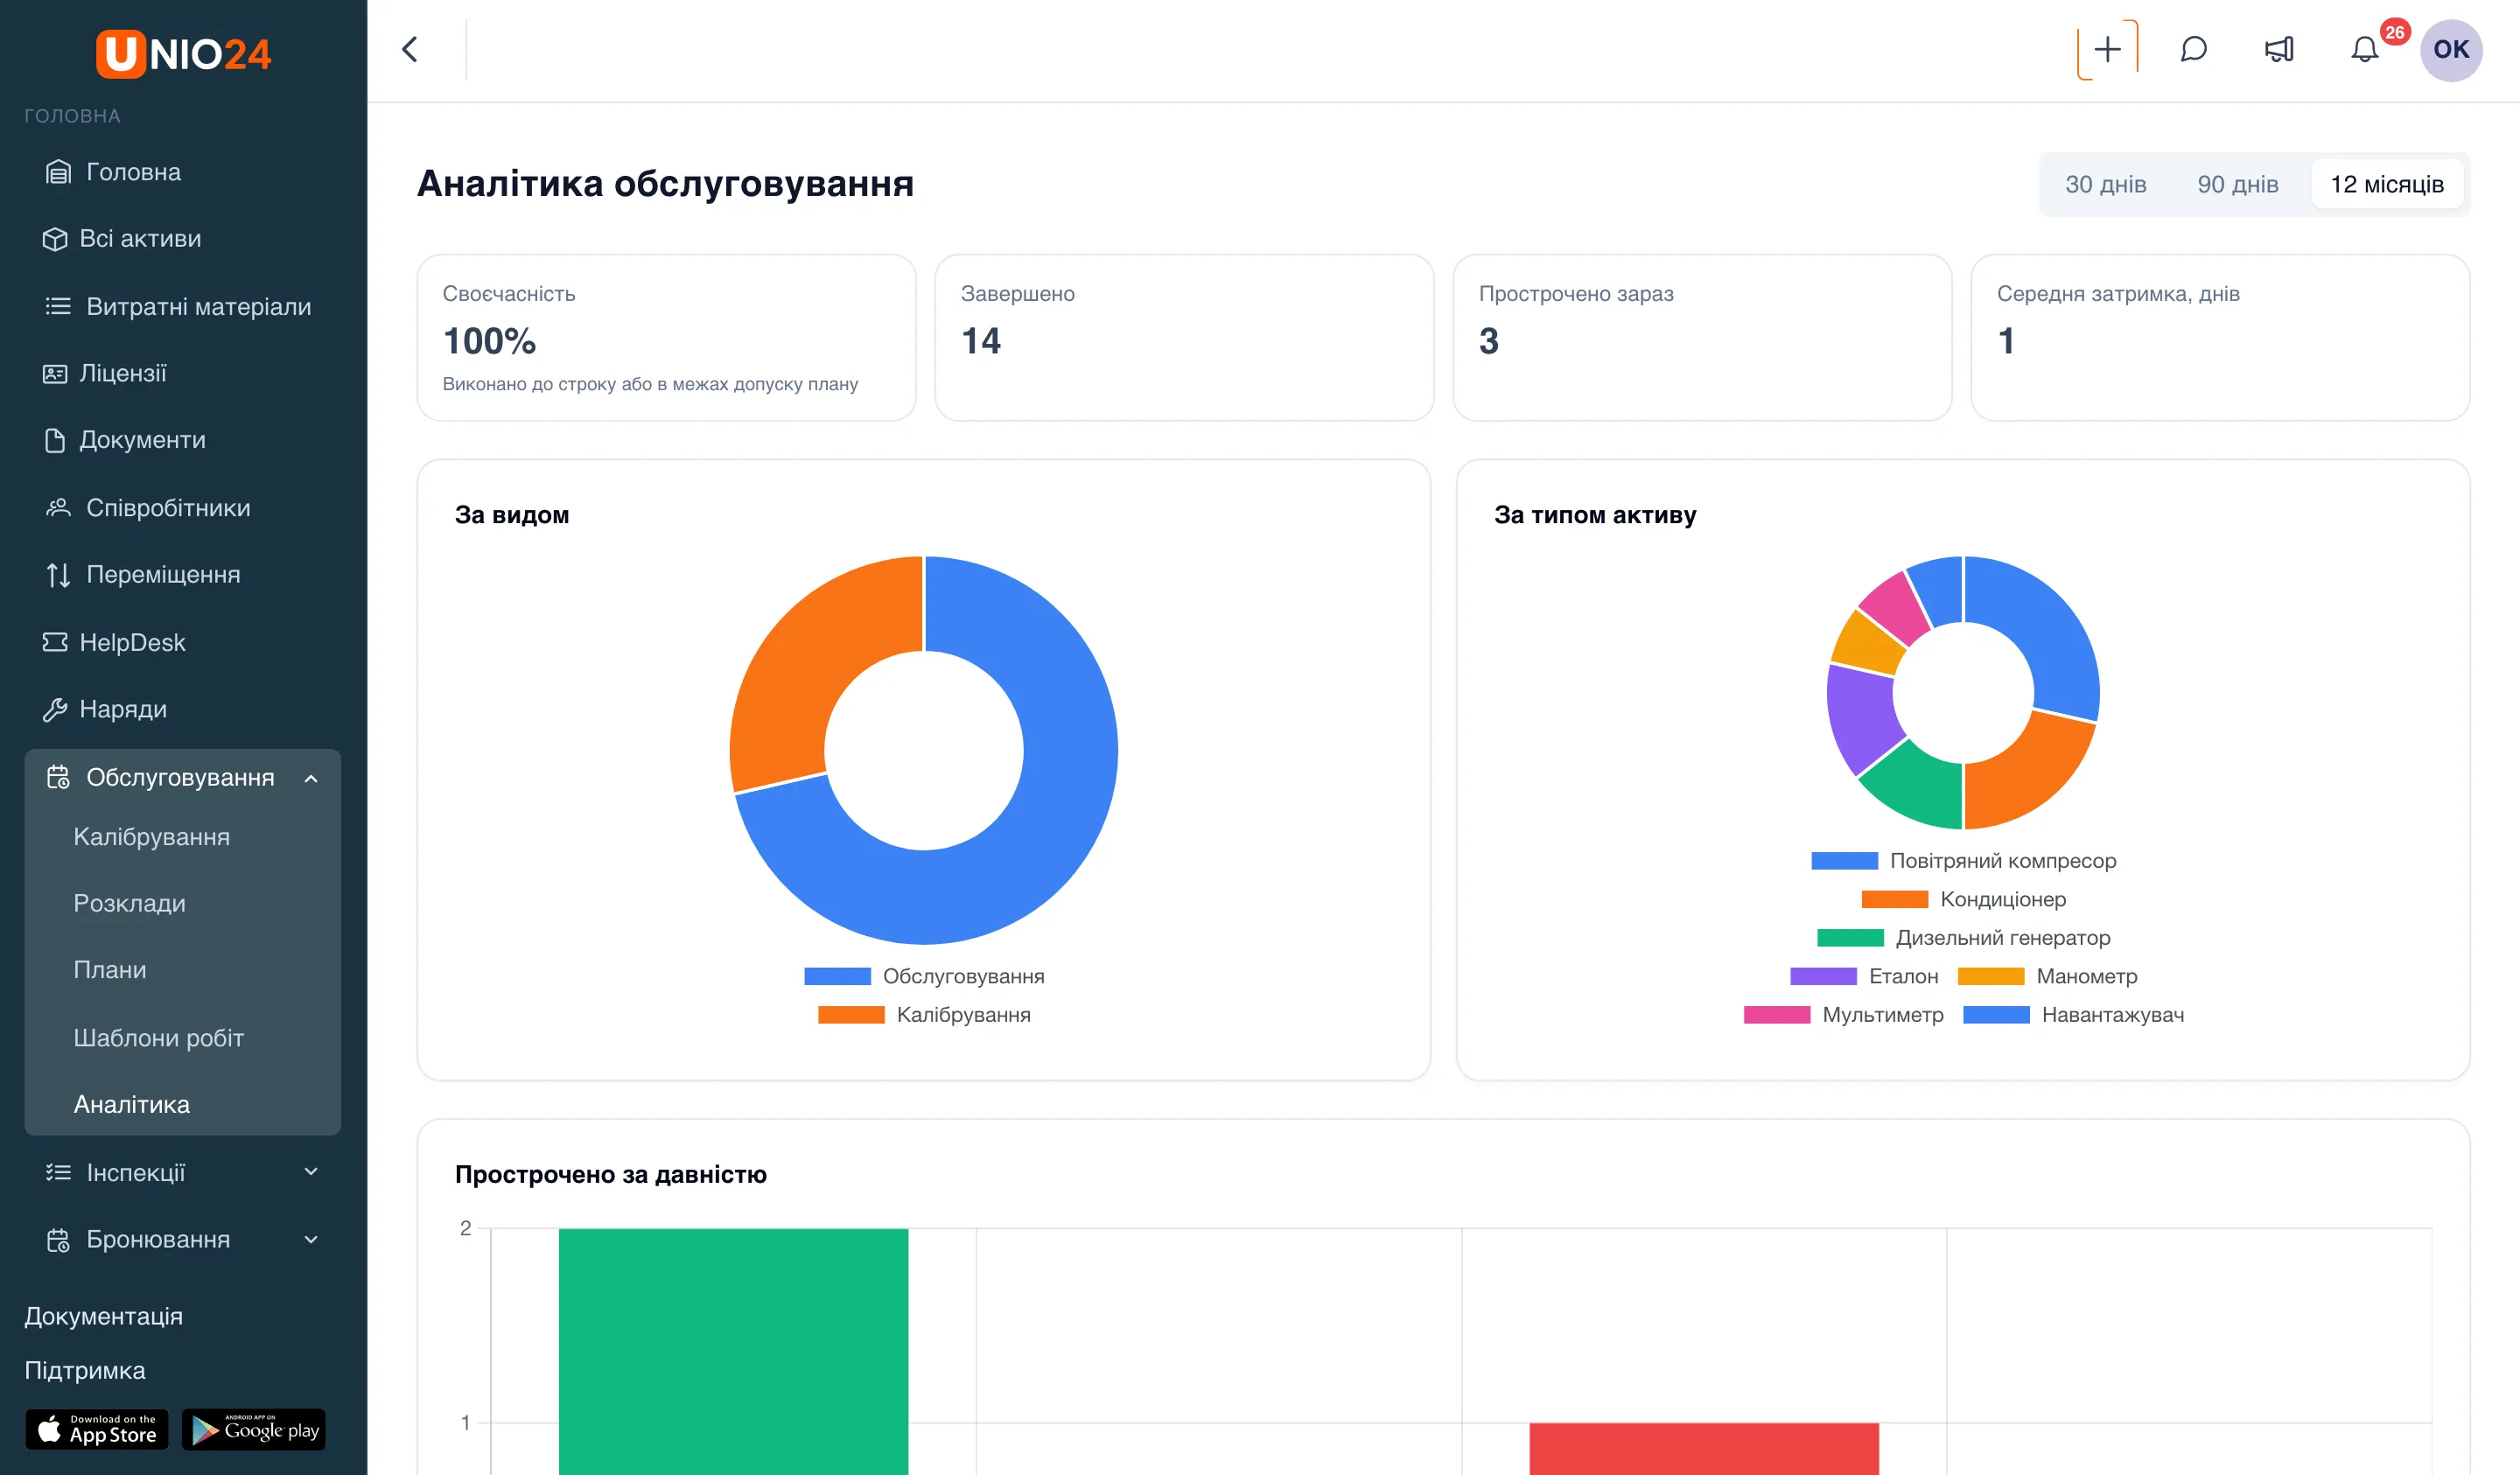The width and height of the screenshot is (2520, 1475).
Task: Expand the Бронювання section chevron
Action: (311, 1239)
